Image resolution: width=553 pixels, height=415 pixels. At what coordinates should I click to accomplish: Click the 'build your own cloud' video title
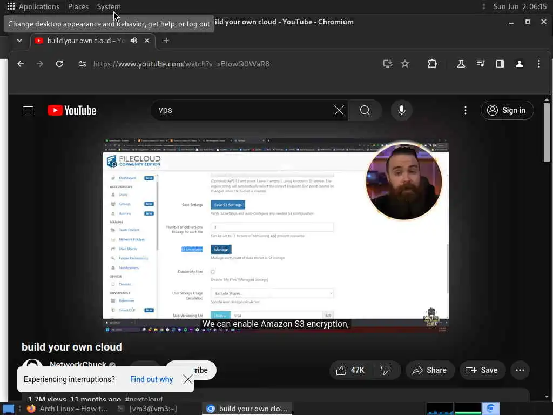coord(72,347)
